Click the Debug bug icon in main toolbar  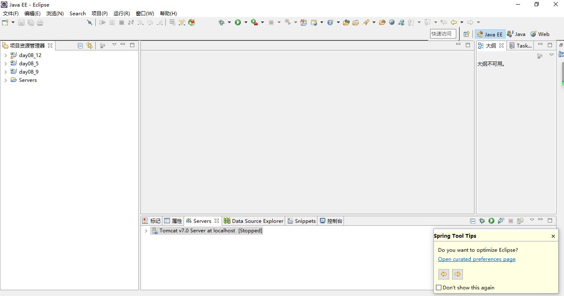coord(222,22)
